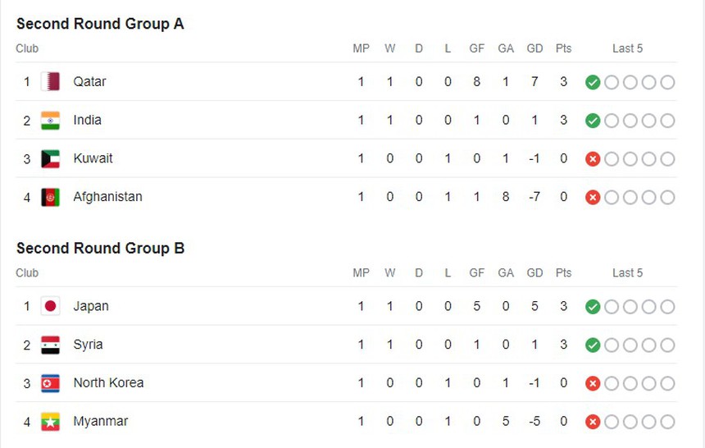Screen dimensions: 705x448
Task: Click the Qatar flag icon
Action: click(x=51, y=81)
